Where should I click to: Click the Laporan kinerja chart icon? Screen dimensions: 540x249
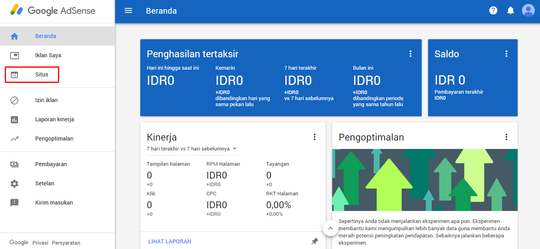pos(14,120)
